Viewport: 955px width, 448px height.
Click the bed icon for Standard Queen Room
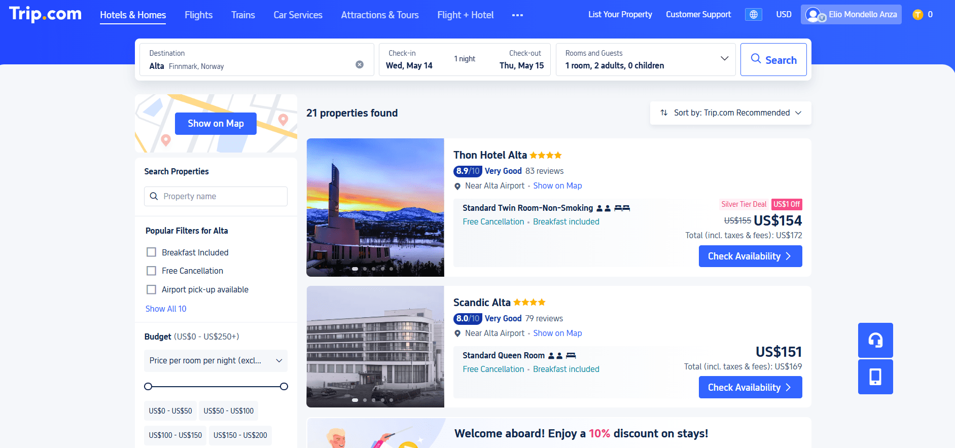[571, 356]
